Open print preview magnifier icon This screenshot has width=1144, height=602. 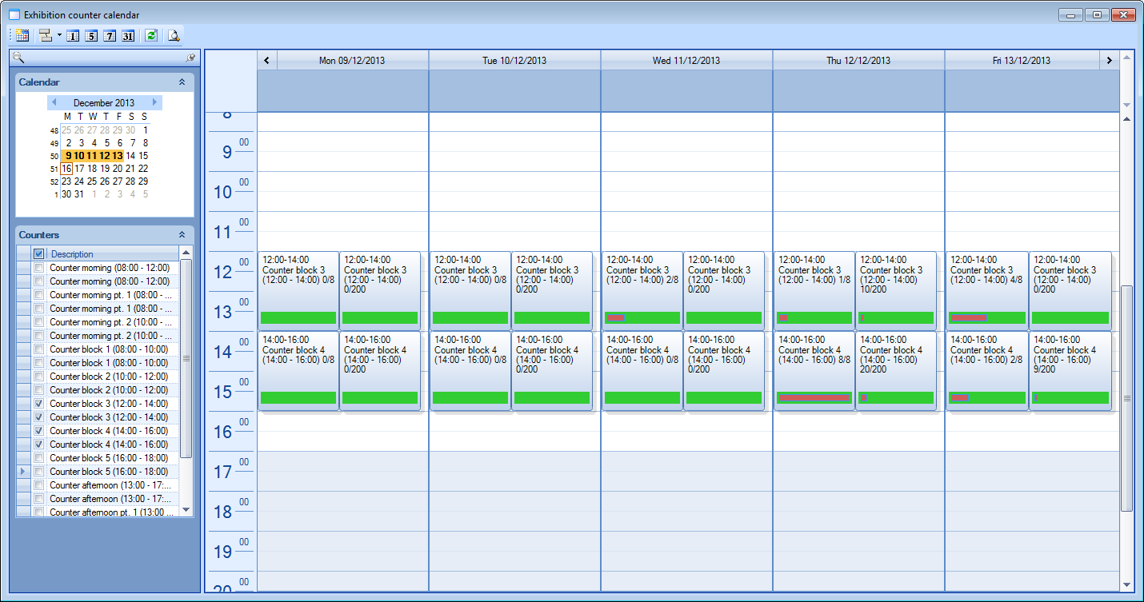(x=174, y=35)
